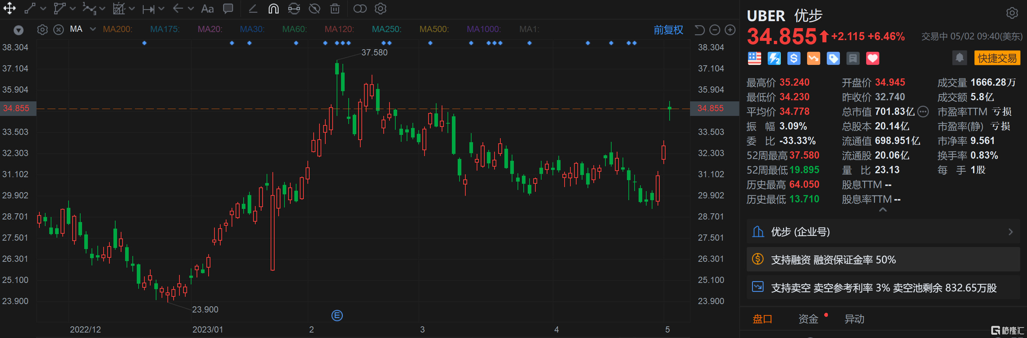1027x338 pixels.
Task: Click the blue price tag icon
Action: [833, 58]
